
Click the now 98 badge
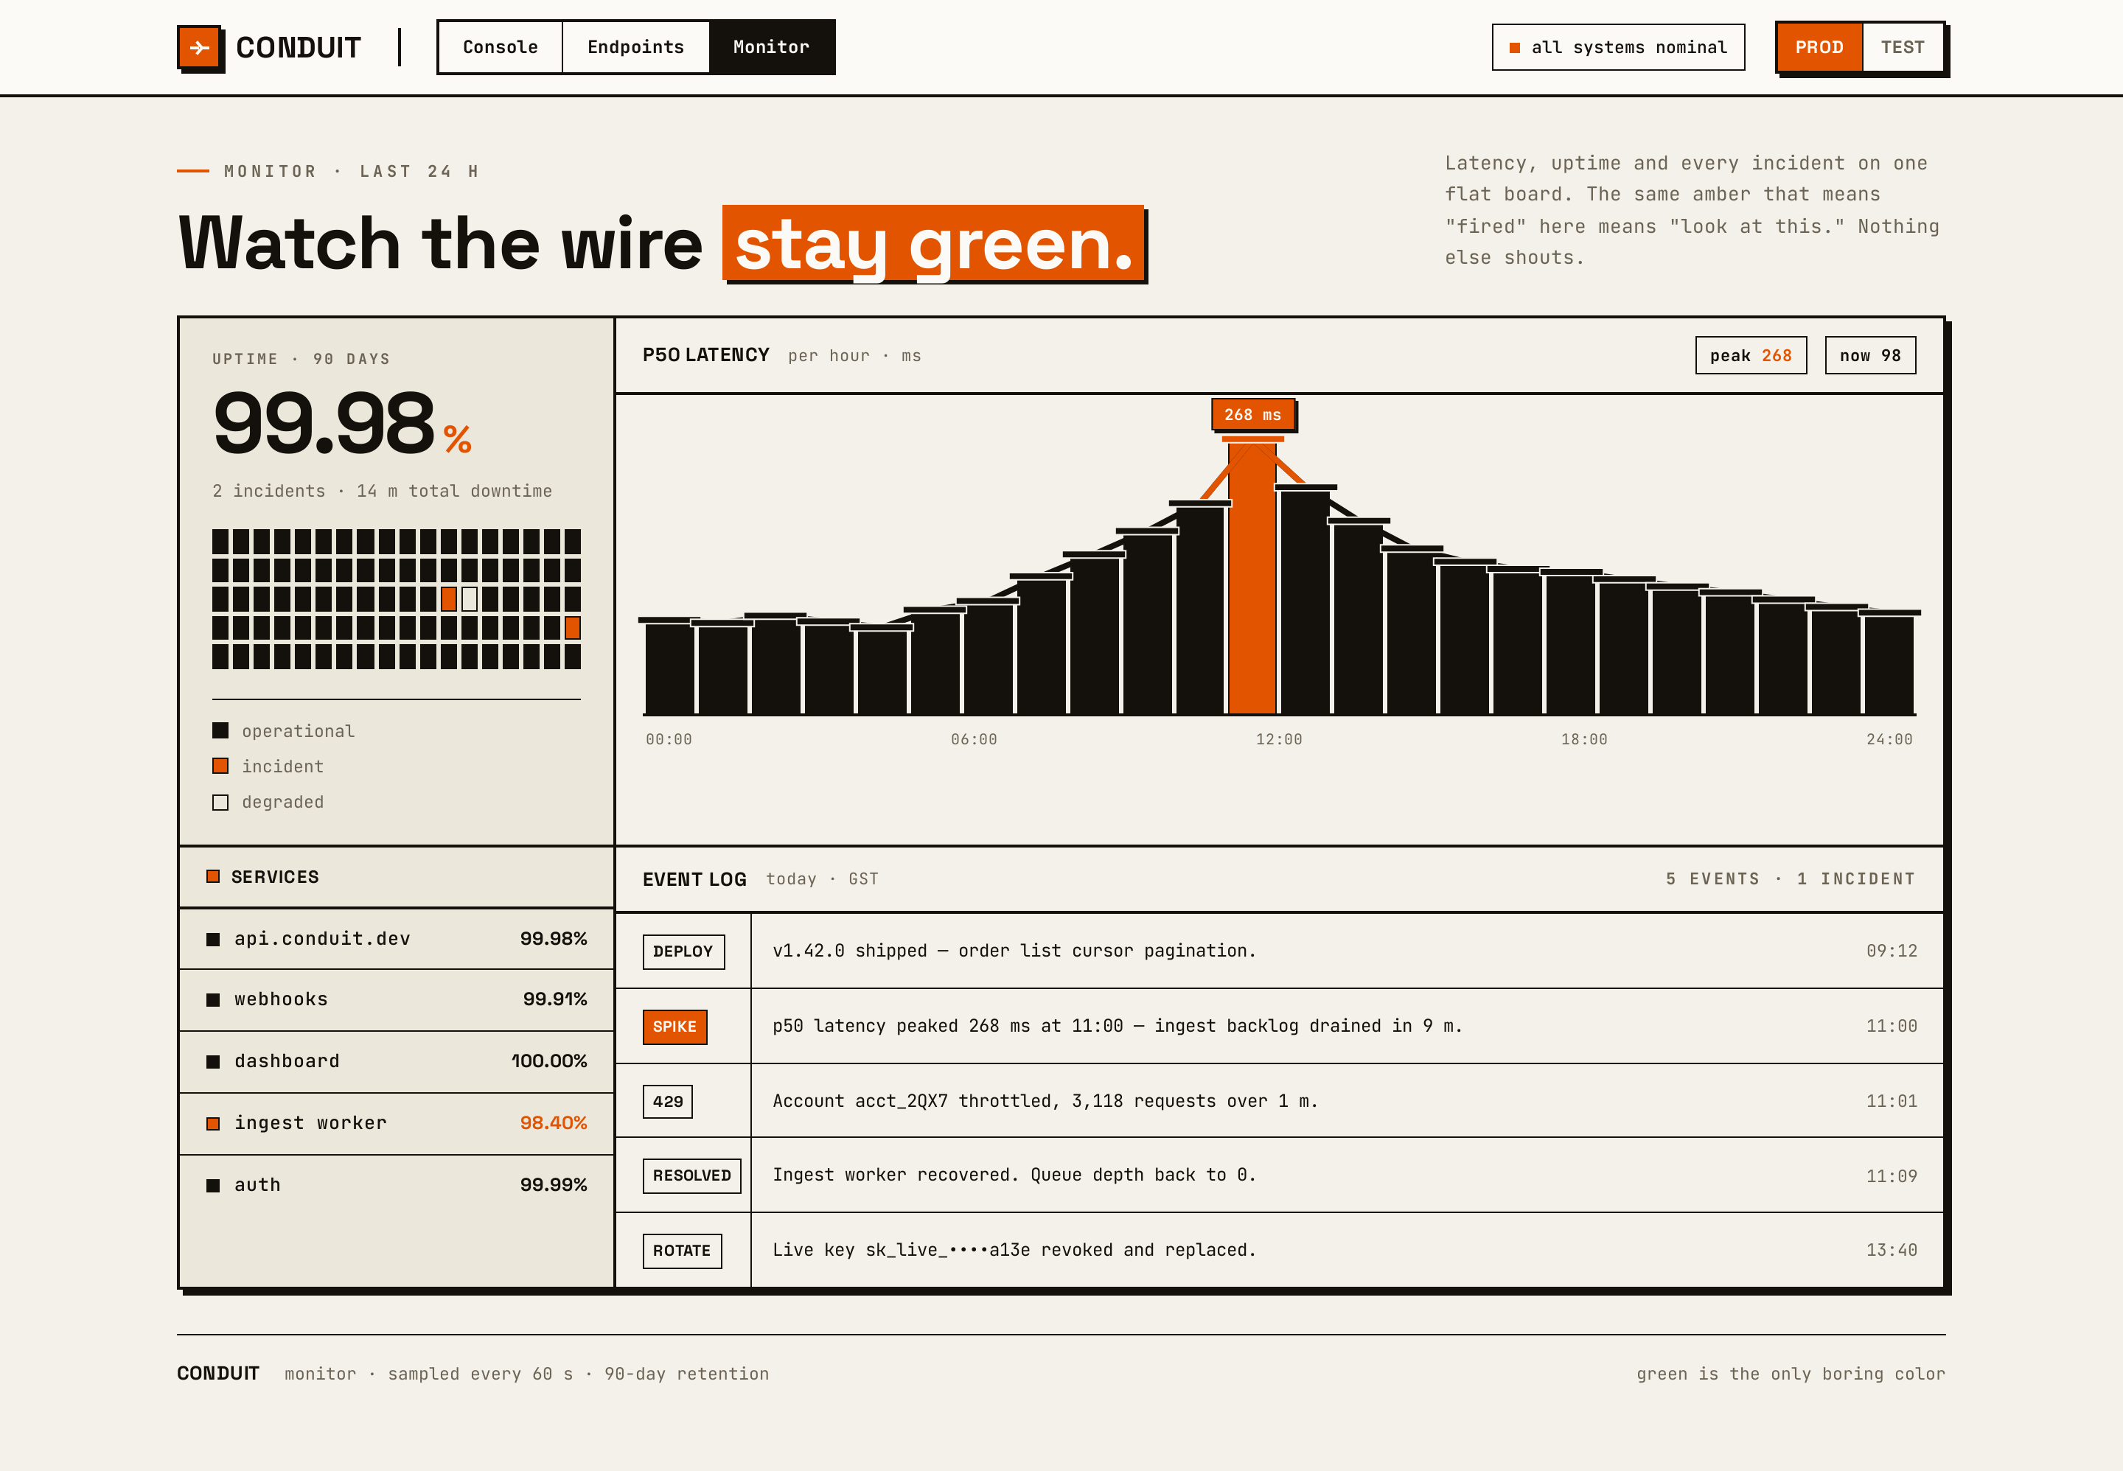[x=1870, y=356]
